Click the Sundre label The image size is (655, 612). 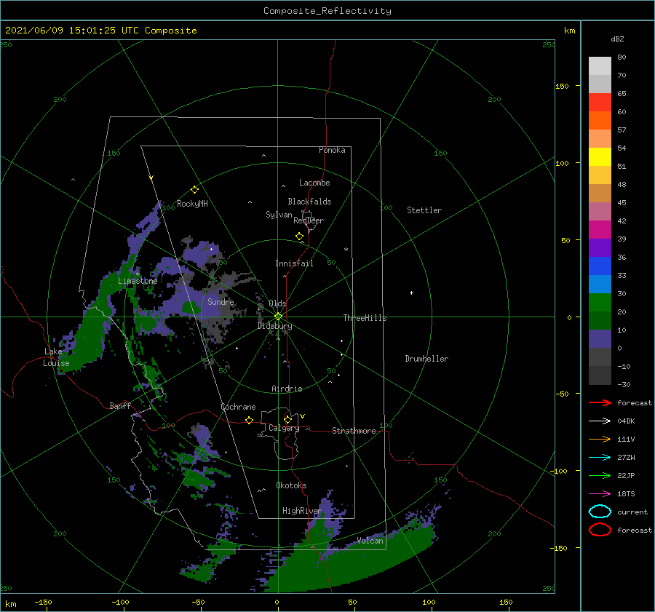pyautogui.click(x=221, y=301)
